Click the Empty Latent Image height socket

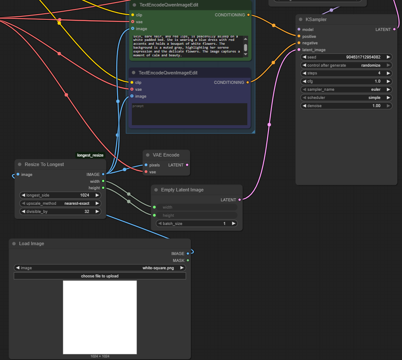(x=154, y=215)
